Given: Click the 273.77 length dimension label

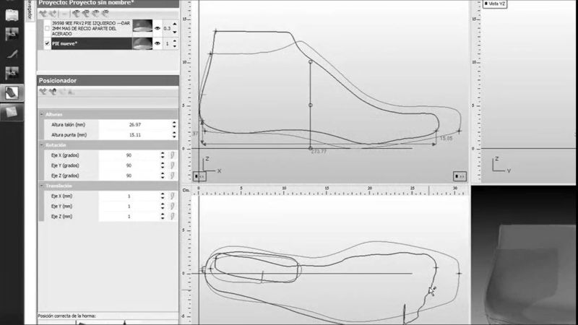Looking at the screenshot, I should click(x=319, y=152).
